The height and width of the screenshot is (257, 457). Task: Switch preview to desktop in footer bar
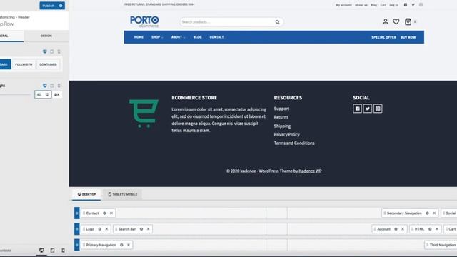(41, 251)
